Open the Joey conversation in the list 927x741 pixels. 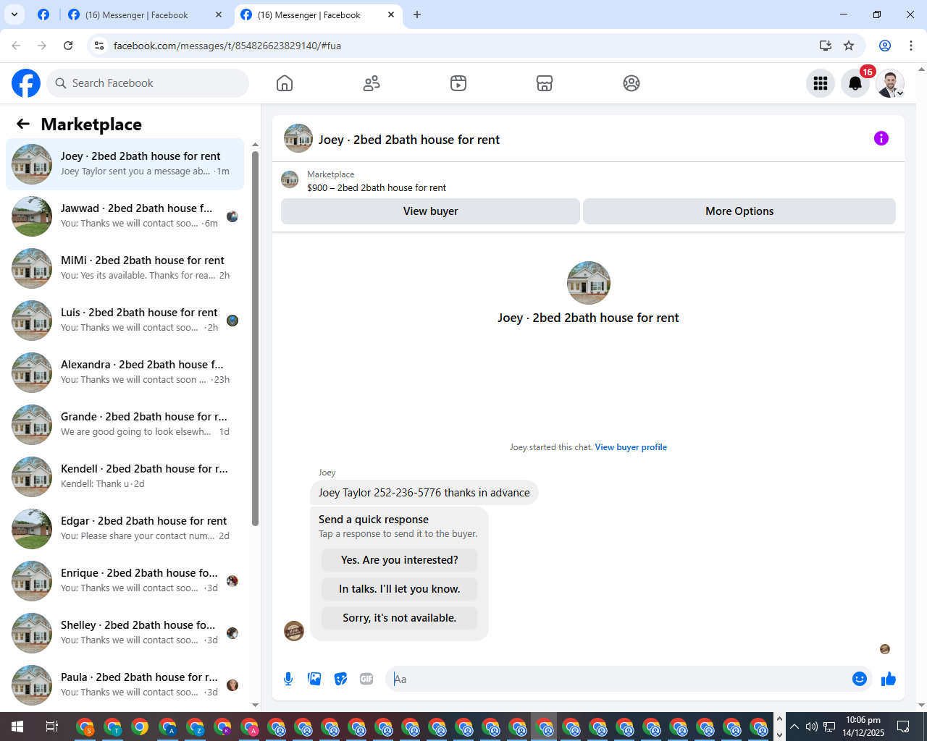pyautogui.click(x=125, y=164)
